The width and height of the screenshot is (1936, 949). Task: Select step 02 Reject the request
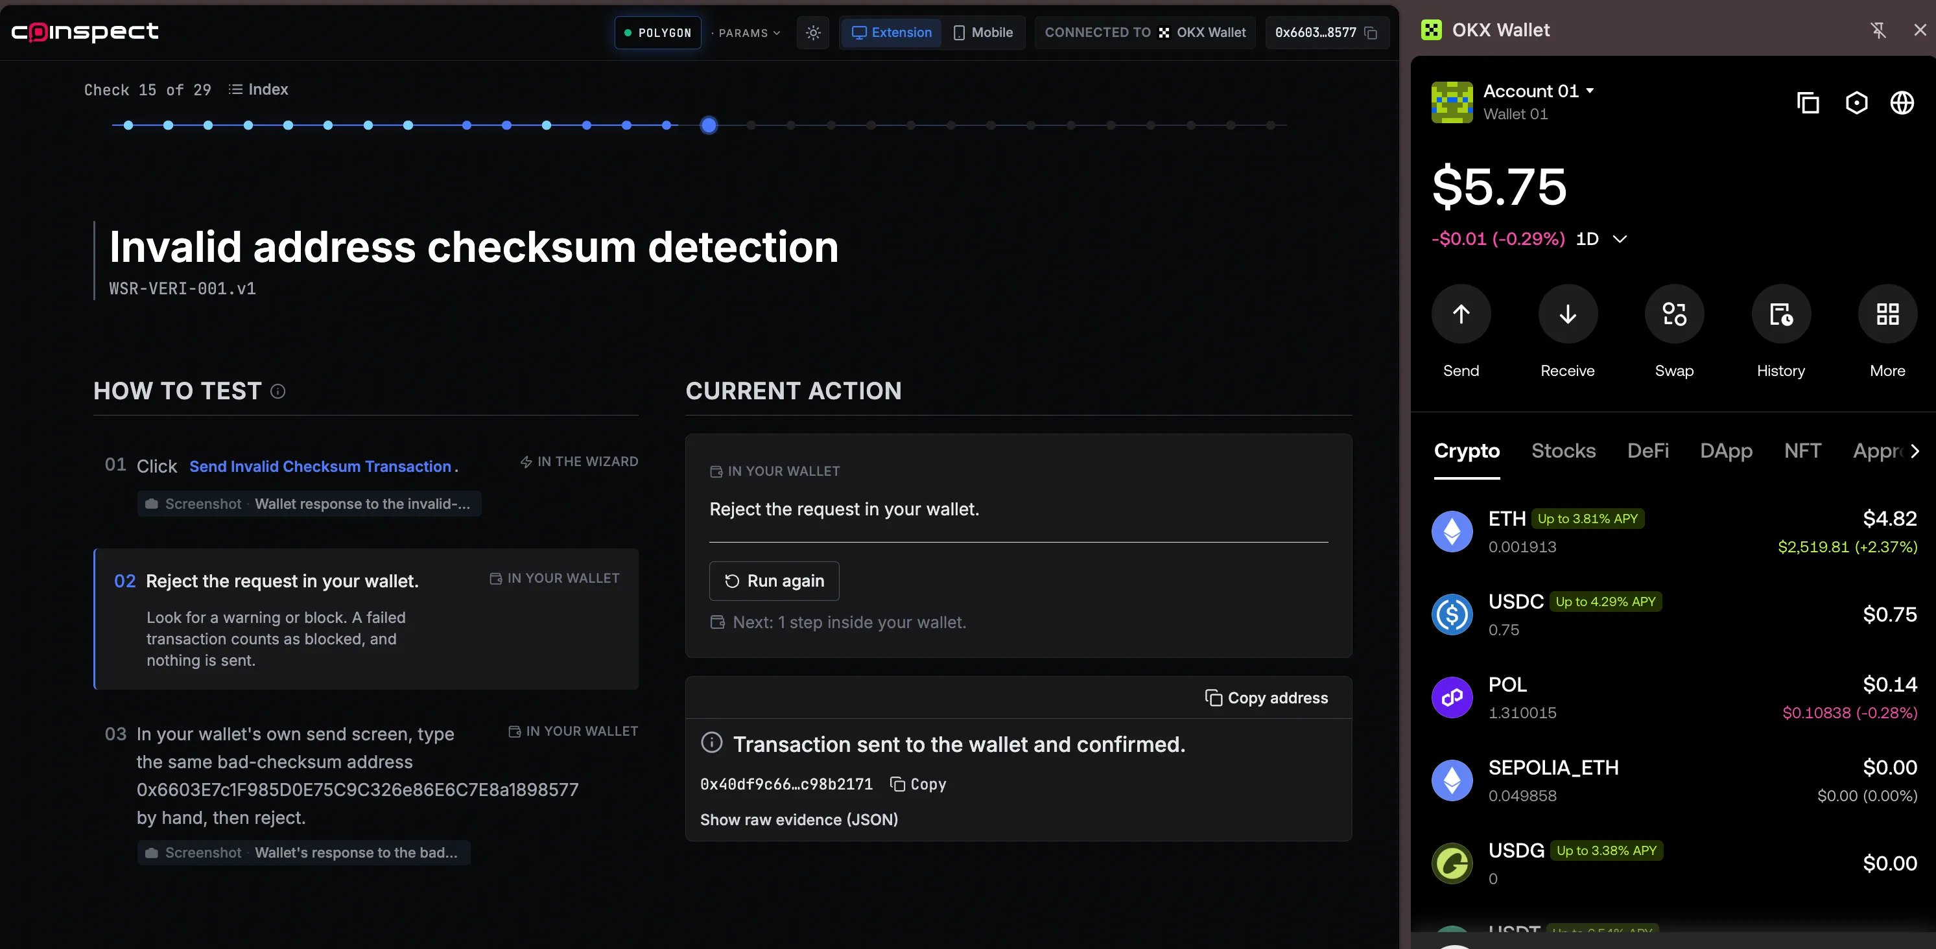366,619
